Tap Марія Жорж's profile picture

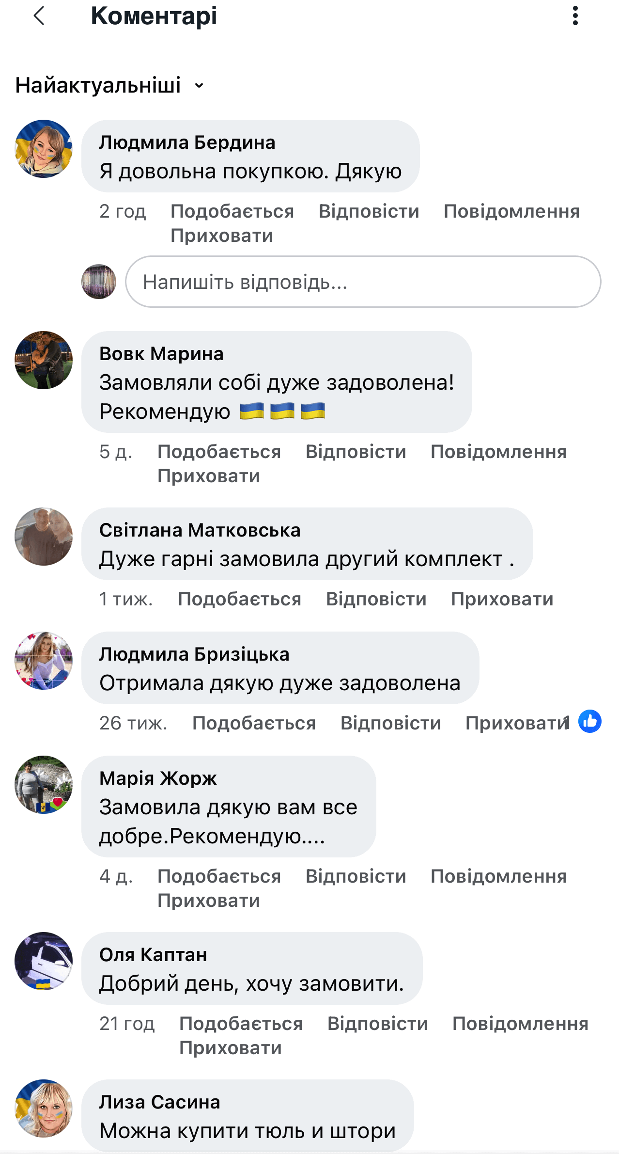point(44,785)
